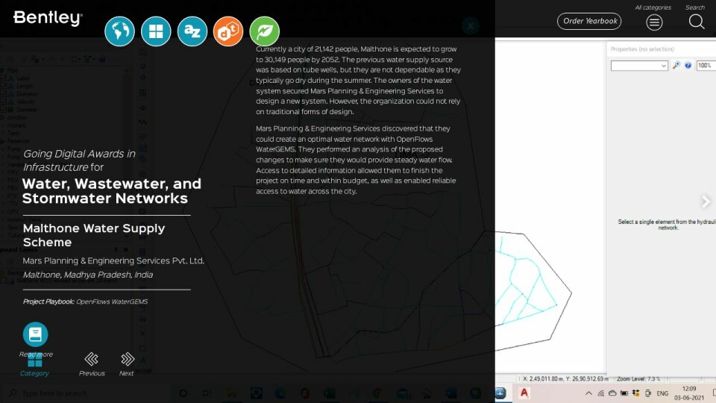Show hidden tray icons chevron
The height and width of the screenshot is (403, 716).
click(588, 393)
